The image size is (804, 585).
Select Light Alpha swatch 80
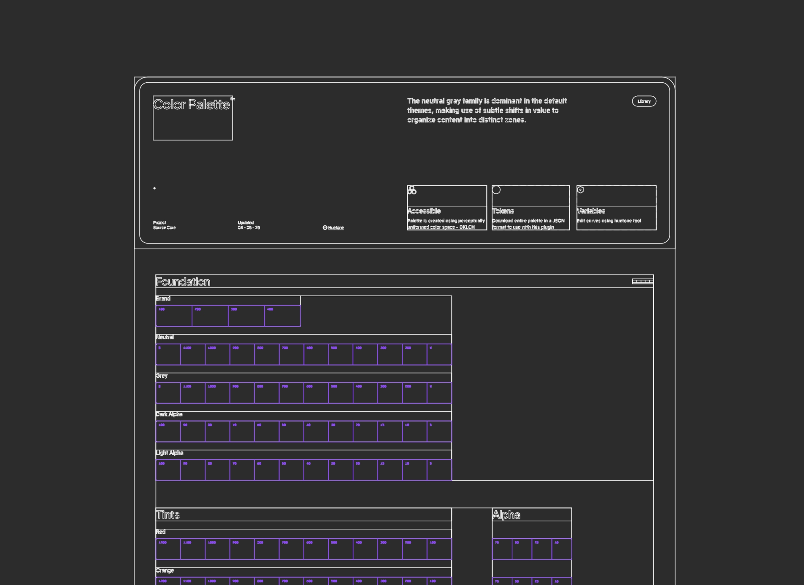(x=217, y=470)
